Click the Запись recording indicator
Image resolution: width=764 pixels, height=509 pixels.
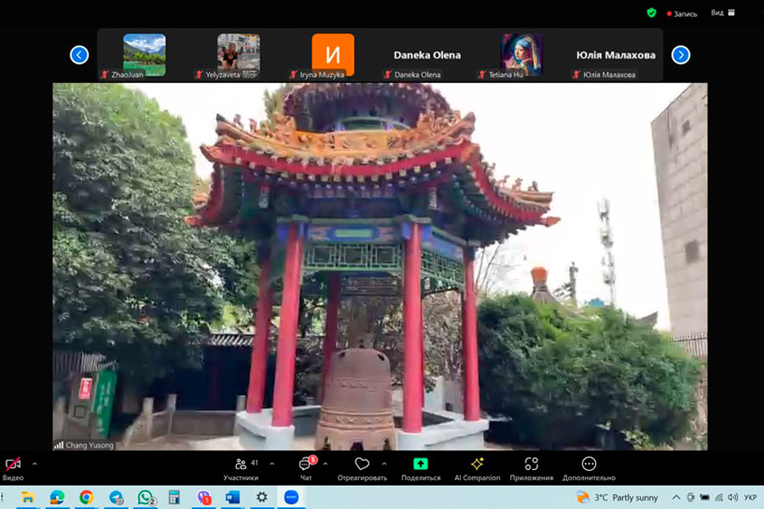pyautogui.click(x=683, y=14)
